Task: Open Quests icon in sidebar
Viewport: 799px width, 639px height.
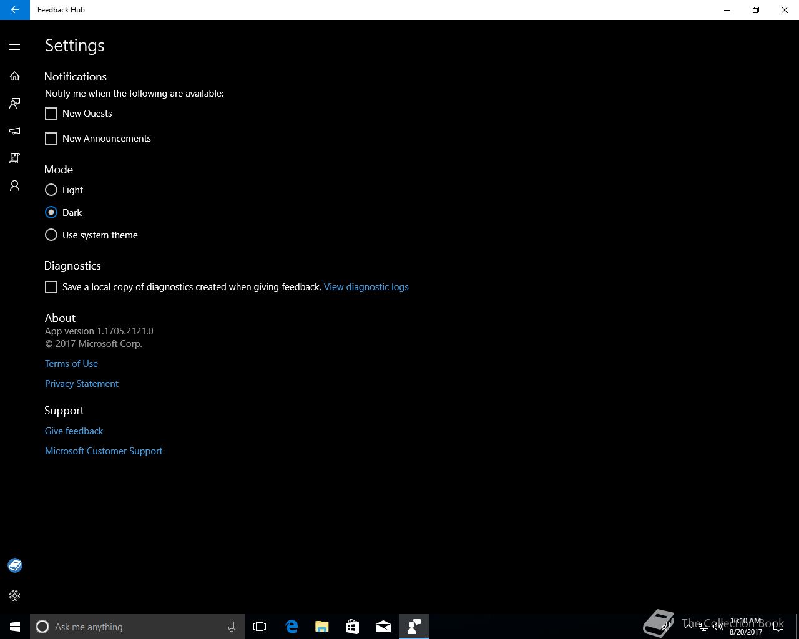Action: point(15,159)
